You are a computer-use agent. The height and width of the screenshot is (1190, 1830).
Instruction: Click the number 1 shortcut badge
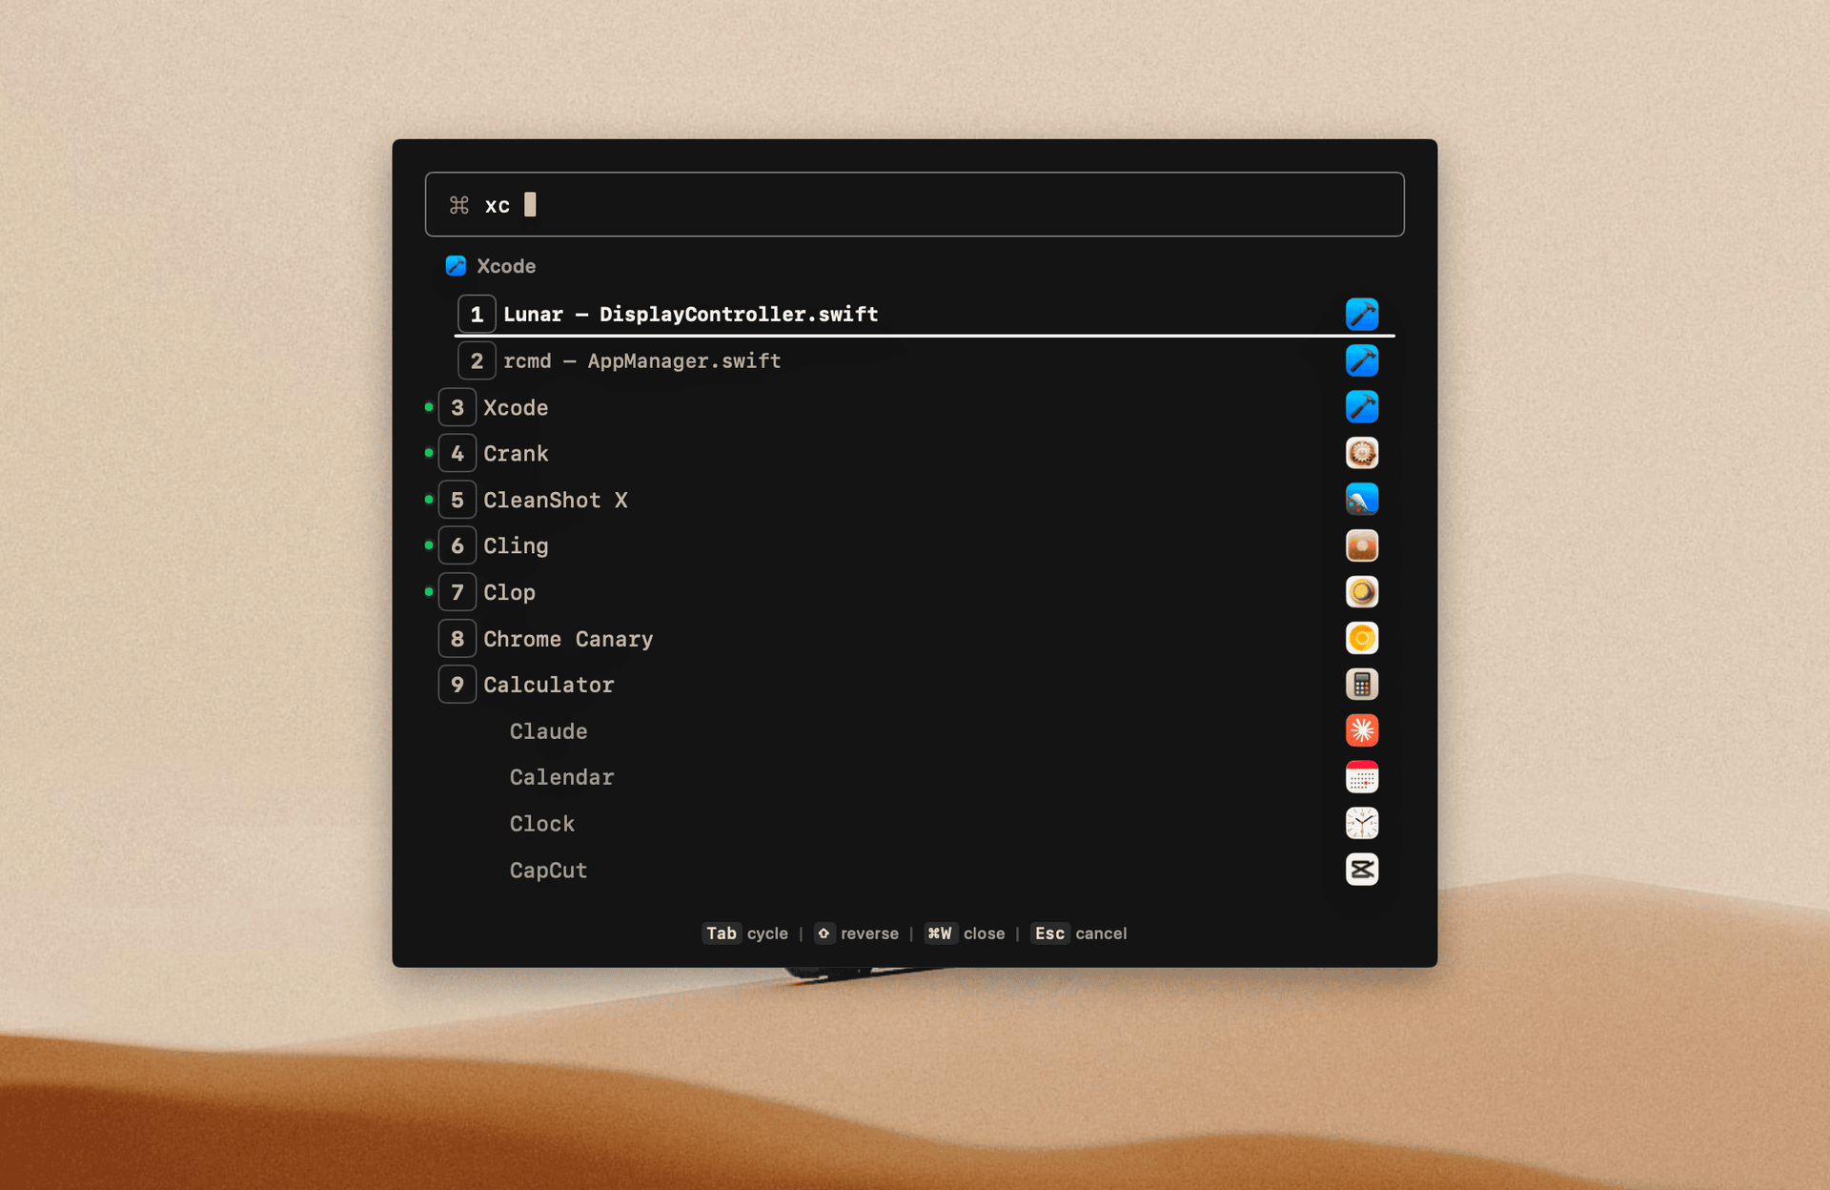pos(477,314)
